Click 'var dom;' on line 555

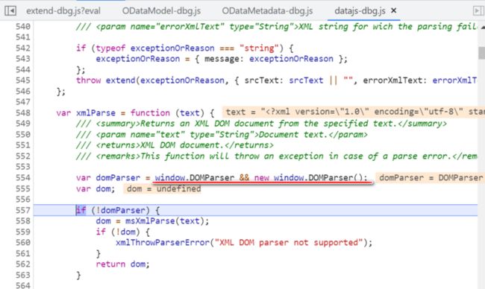click(96, 188)
